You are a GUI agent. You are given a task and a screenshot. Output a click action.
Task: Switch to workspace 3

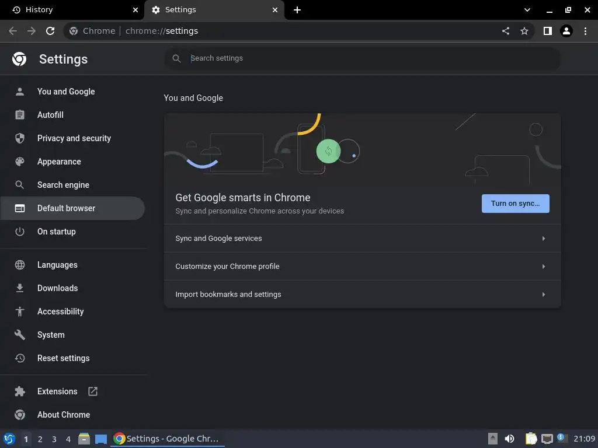54,439
